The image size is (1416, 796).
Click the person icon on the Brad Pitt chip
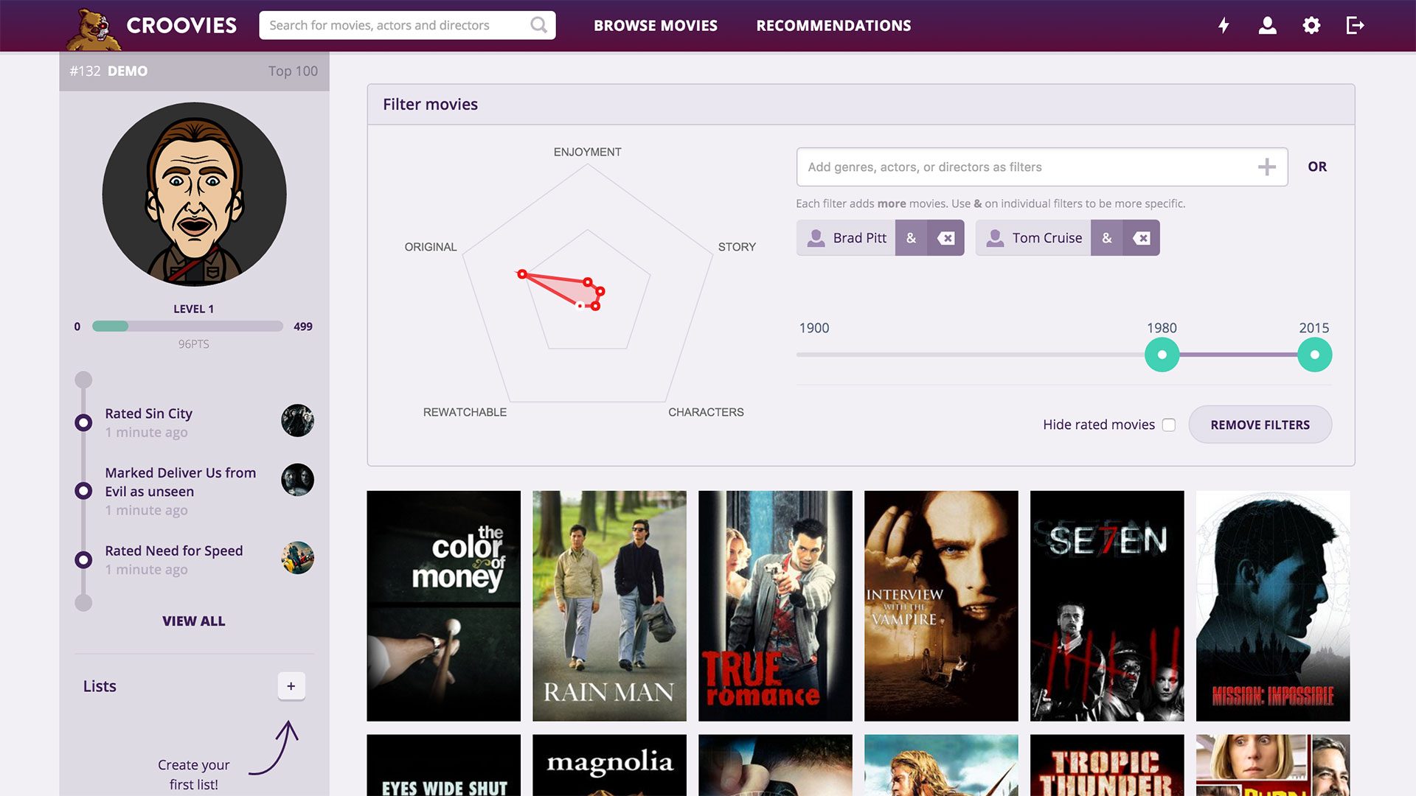(816, 238)
